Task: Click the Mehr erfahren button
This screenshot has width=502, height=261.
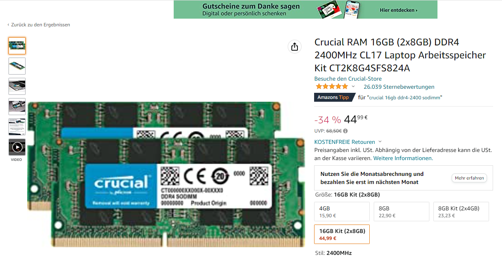Action: tap(469, 178)
